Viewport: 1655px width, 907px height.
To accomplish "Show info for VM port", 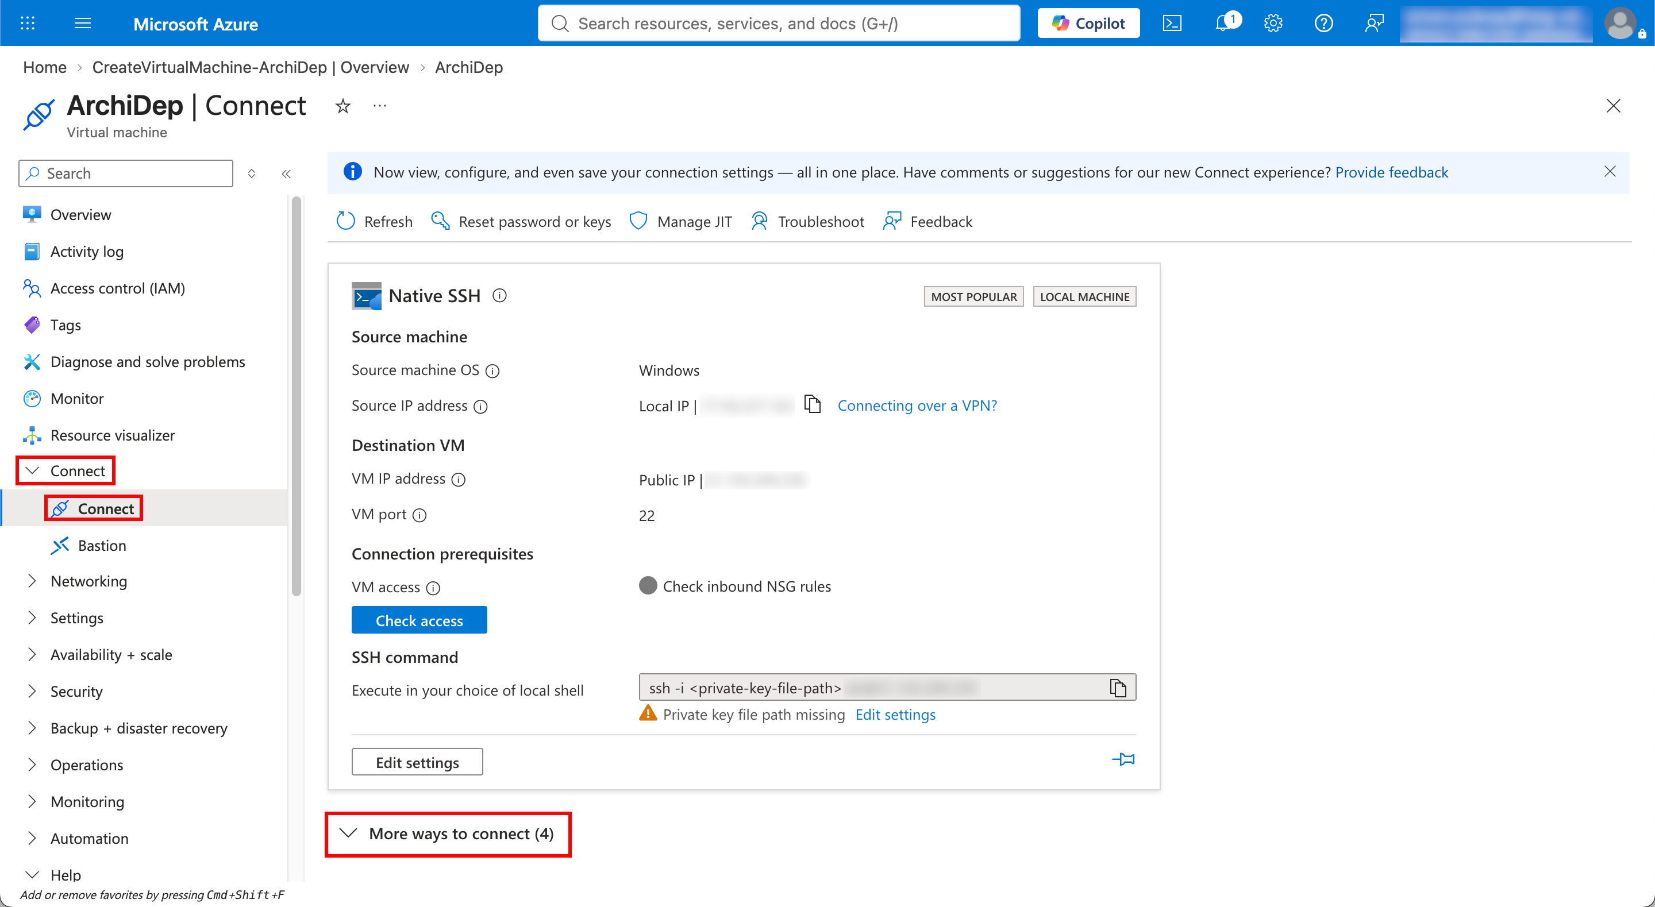I will point(419,515).
